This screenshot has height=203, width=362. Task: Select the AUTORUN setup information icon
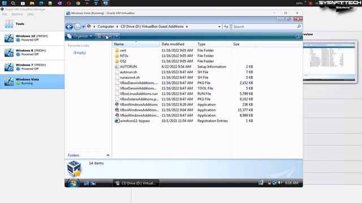point(117,67)
